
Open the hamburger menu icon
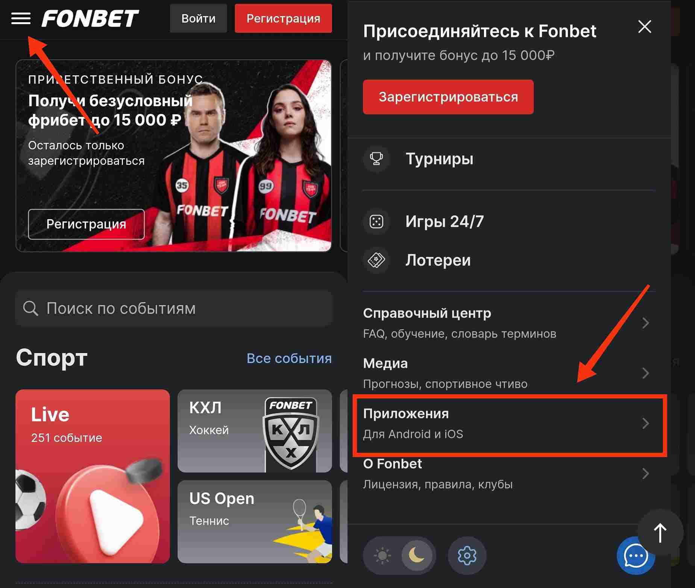tap(21, 18)
